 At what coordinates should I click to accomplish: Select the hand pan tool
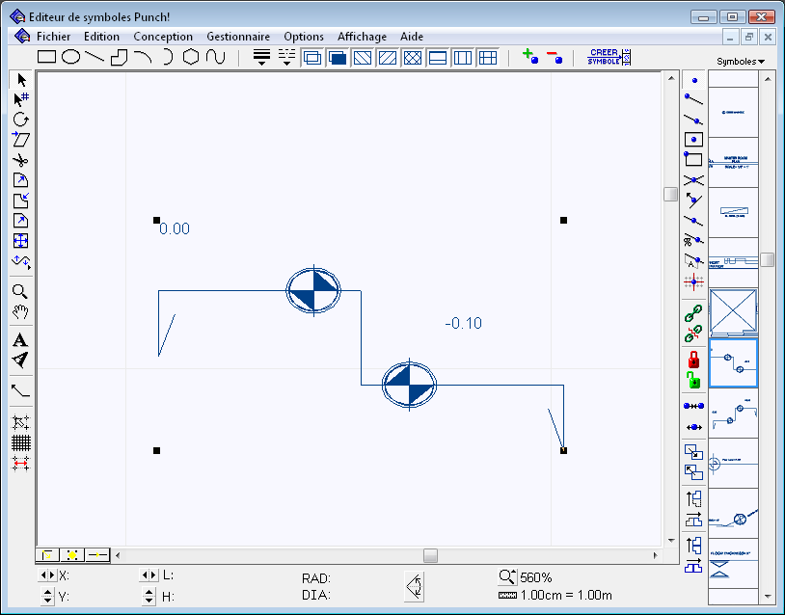(20, 312)
